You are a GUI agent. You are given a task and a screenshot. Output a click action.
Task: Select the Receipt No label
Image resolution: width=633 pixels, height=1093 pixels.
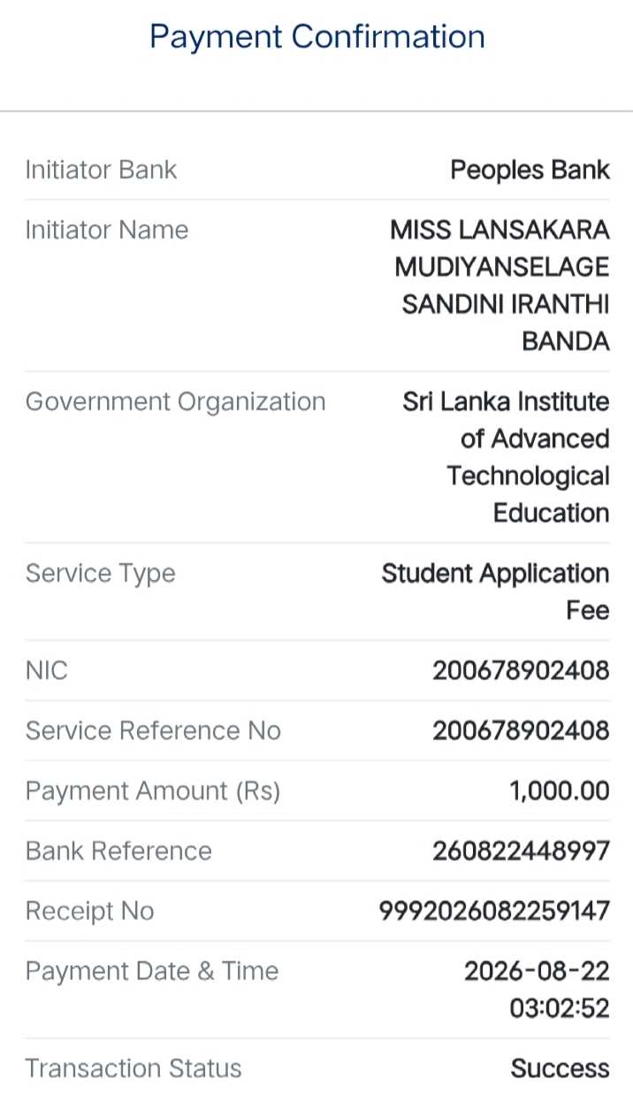coord(89,911)
